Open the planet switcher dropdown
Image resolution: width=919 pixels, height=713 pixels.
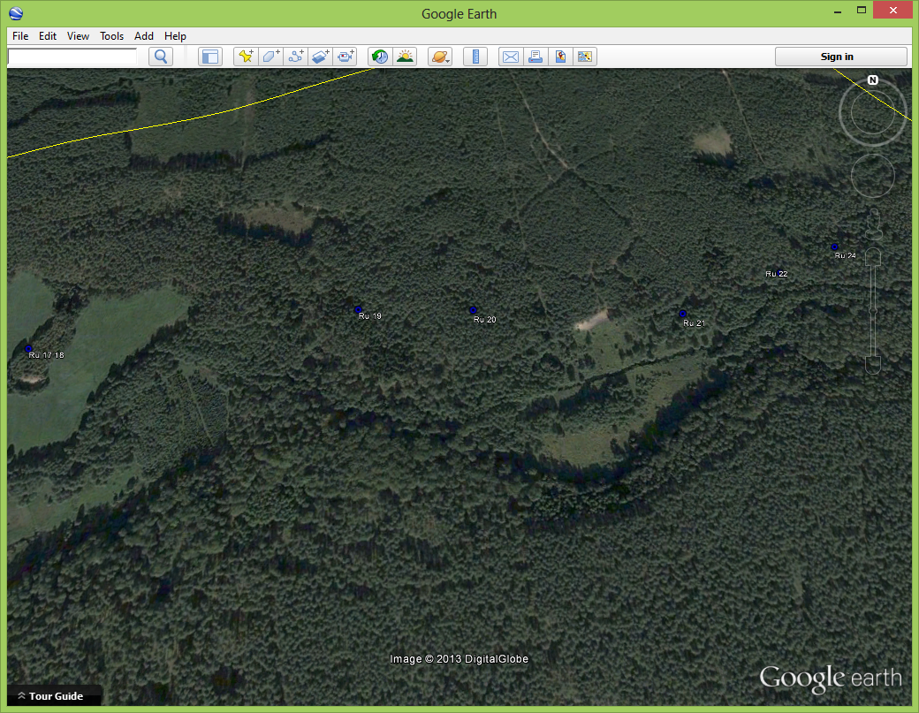click(x=440, y=57)
